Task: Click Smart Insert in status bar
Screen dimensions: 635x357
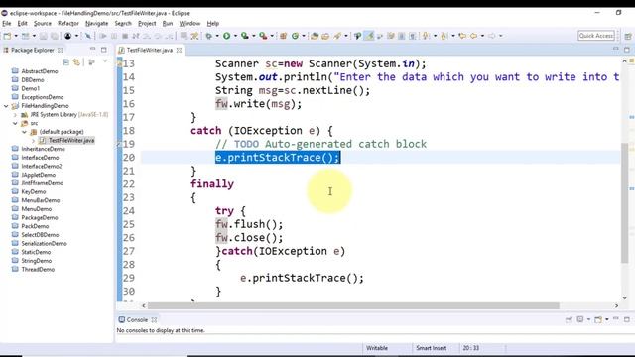Action: (x=431, y=348)
